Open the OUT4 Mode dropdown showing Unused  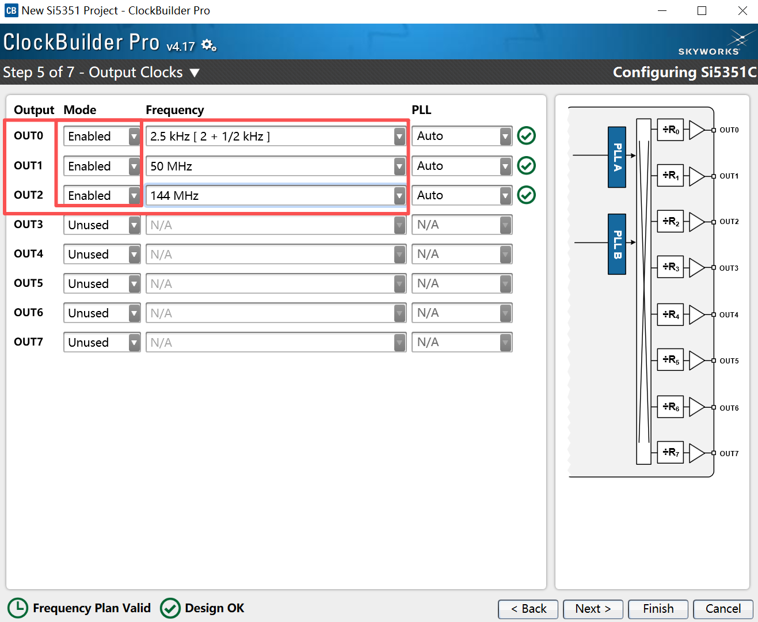pyautogui.click(x=102, y=255)
